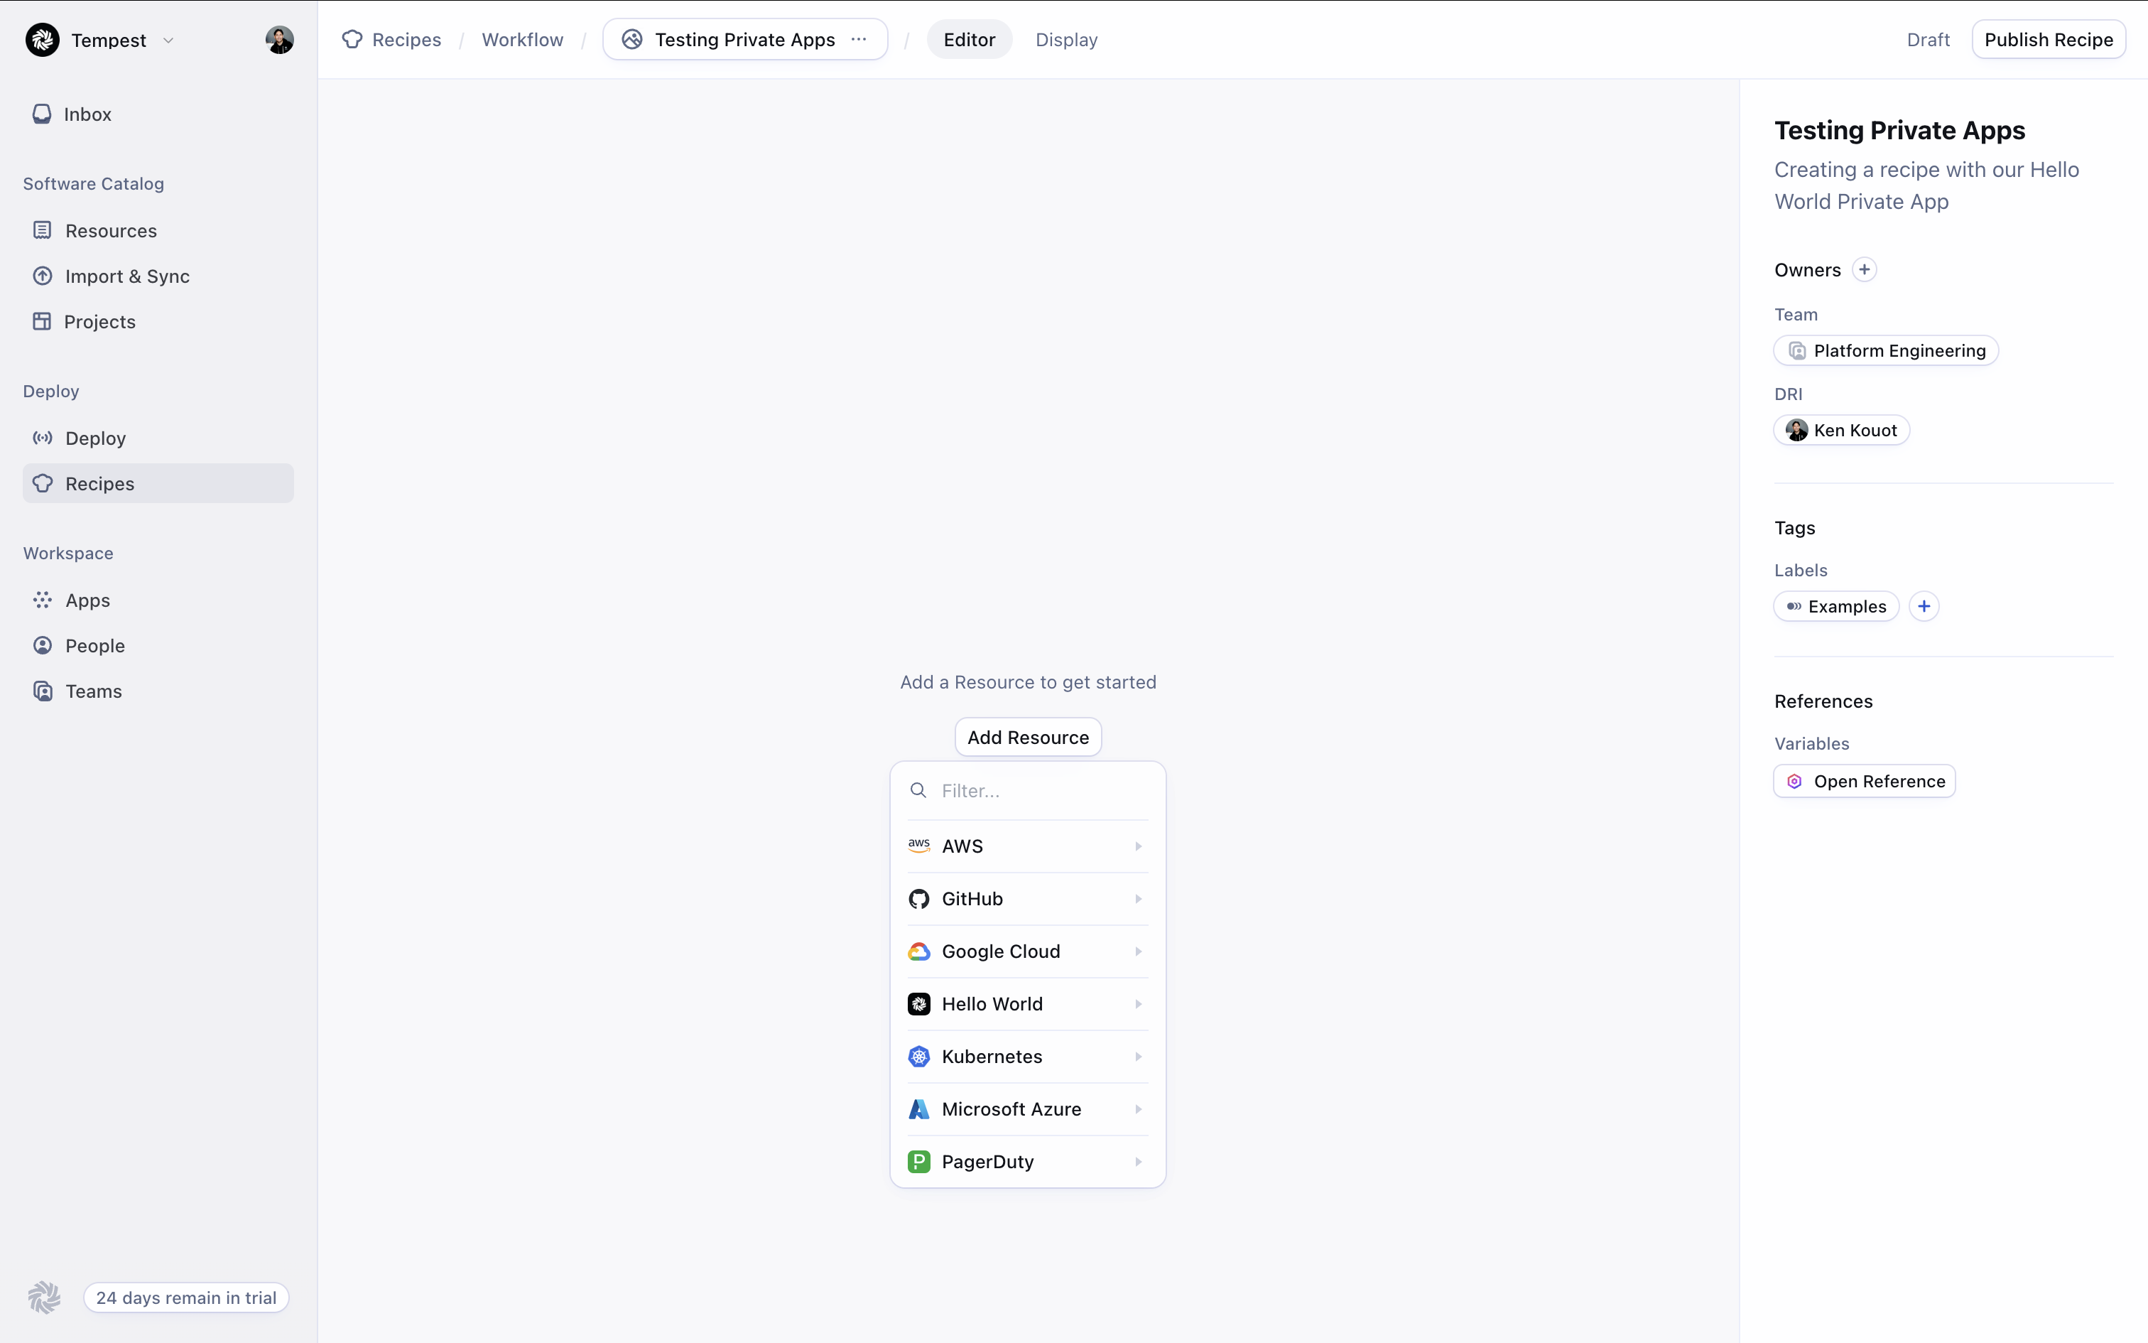Open the Deploy broadcast icon item
Viewport: 2148px width, 1343px height.
[x=42, y=438]
